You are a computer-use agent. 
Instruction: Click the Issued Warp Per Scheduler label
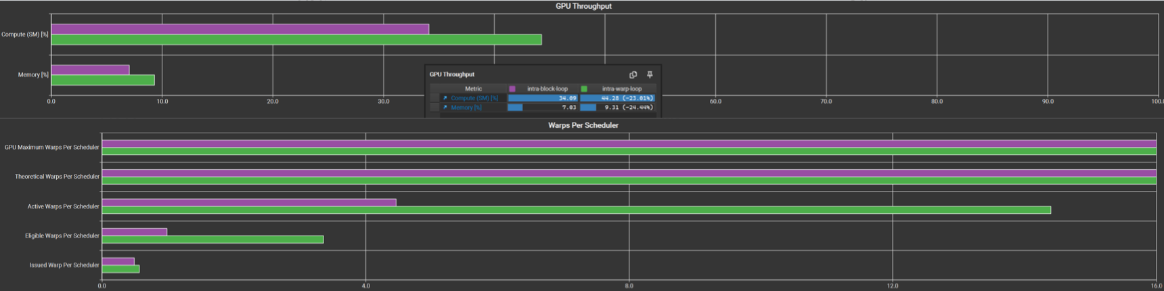click(64, 265)
